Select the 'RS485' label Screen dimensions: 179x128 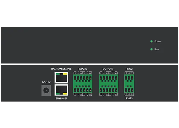tap(129, 98)
